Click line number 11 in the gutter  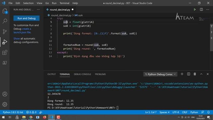50,45
